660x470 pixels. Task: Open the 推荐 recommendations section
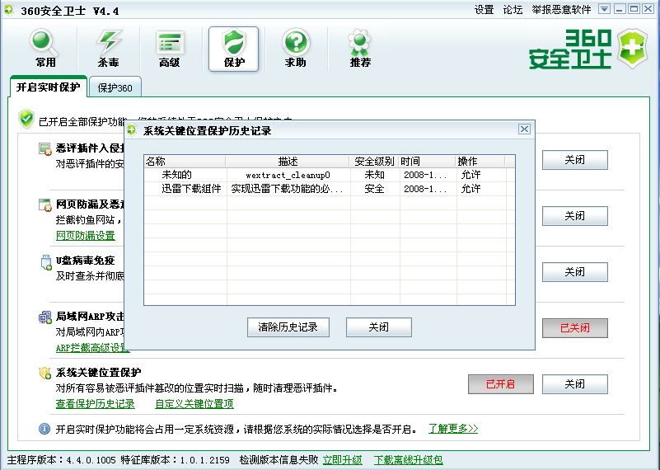pyautogui.click(x=360, y=49)
